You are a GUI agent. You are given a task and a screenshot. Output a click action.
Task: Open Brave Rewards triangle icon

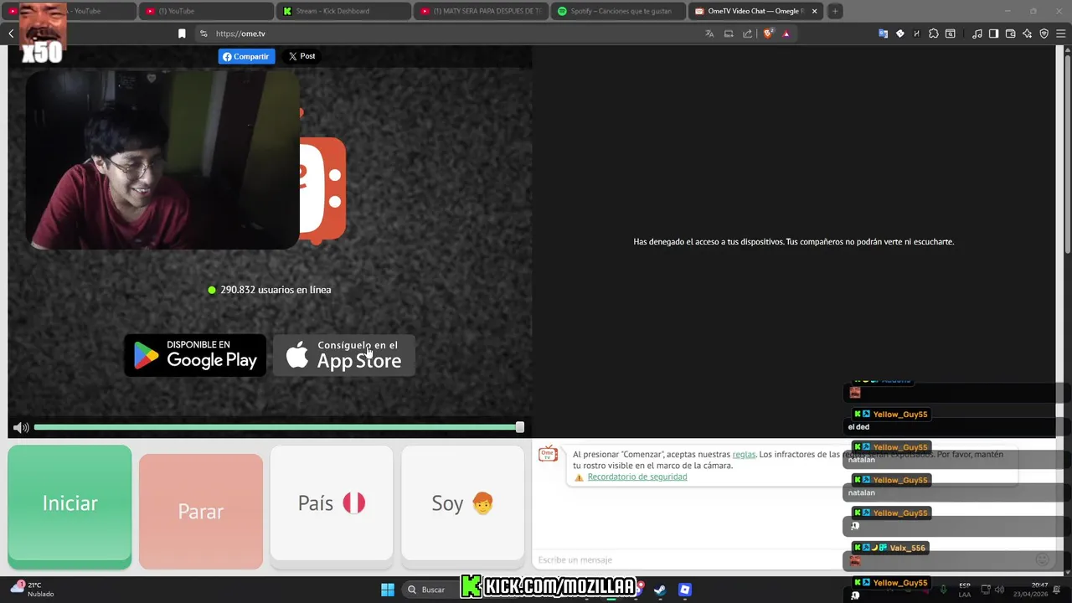786,33
